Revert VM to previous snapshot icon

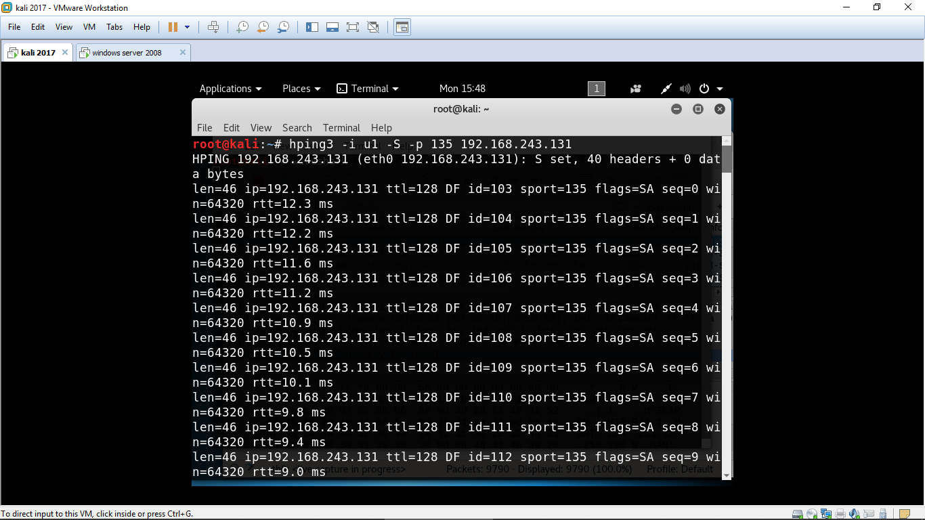263,27
